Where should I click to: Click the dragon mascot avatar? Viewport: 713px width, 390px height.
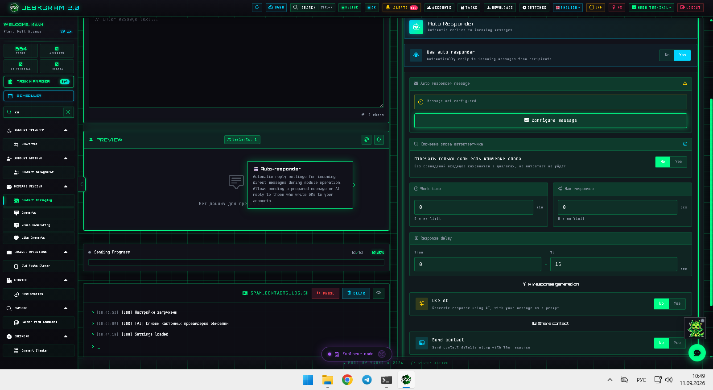(x=695, y=328)
